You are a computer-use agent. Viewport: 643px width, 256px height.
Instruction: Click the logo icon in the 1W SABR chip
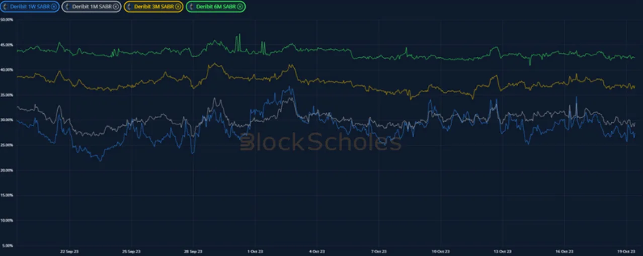click(x=6, y=7)
